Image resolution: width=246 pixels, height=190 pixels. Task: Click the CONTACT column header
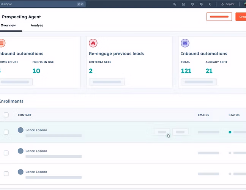(25, 115)
